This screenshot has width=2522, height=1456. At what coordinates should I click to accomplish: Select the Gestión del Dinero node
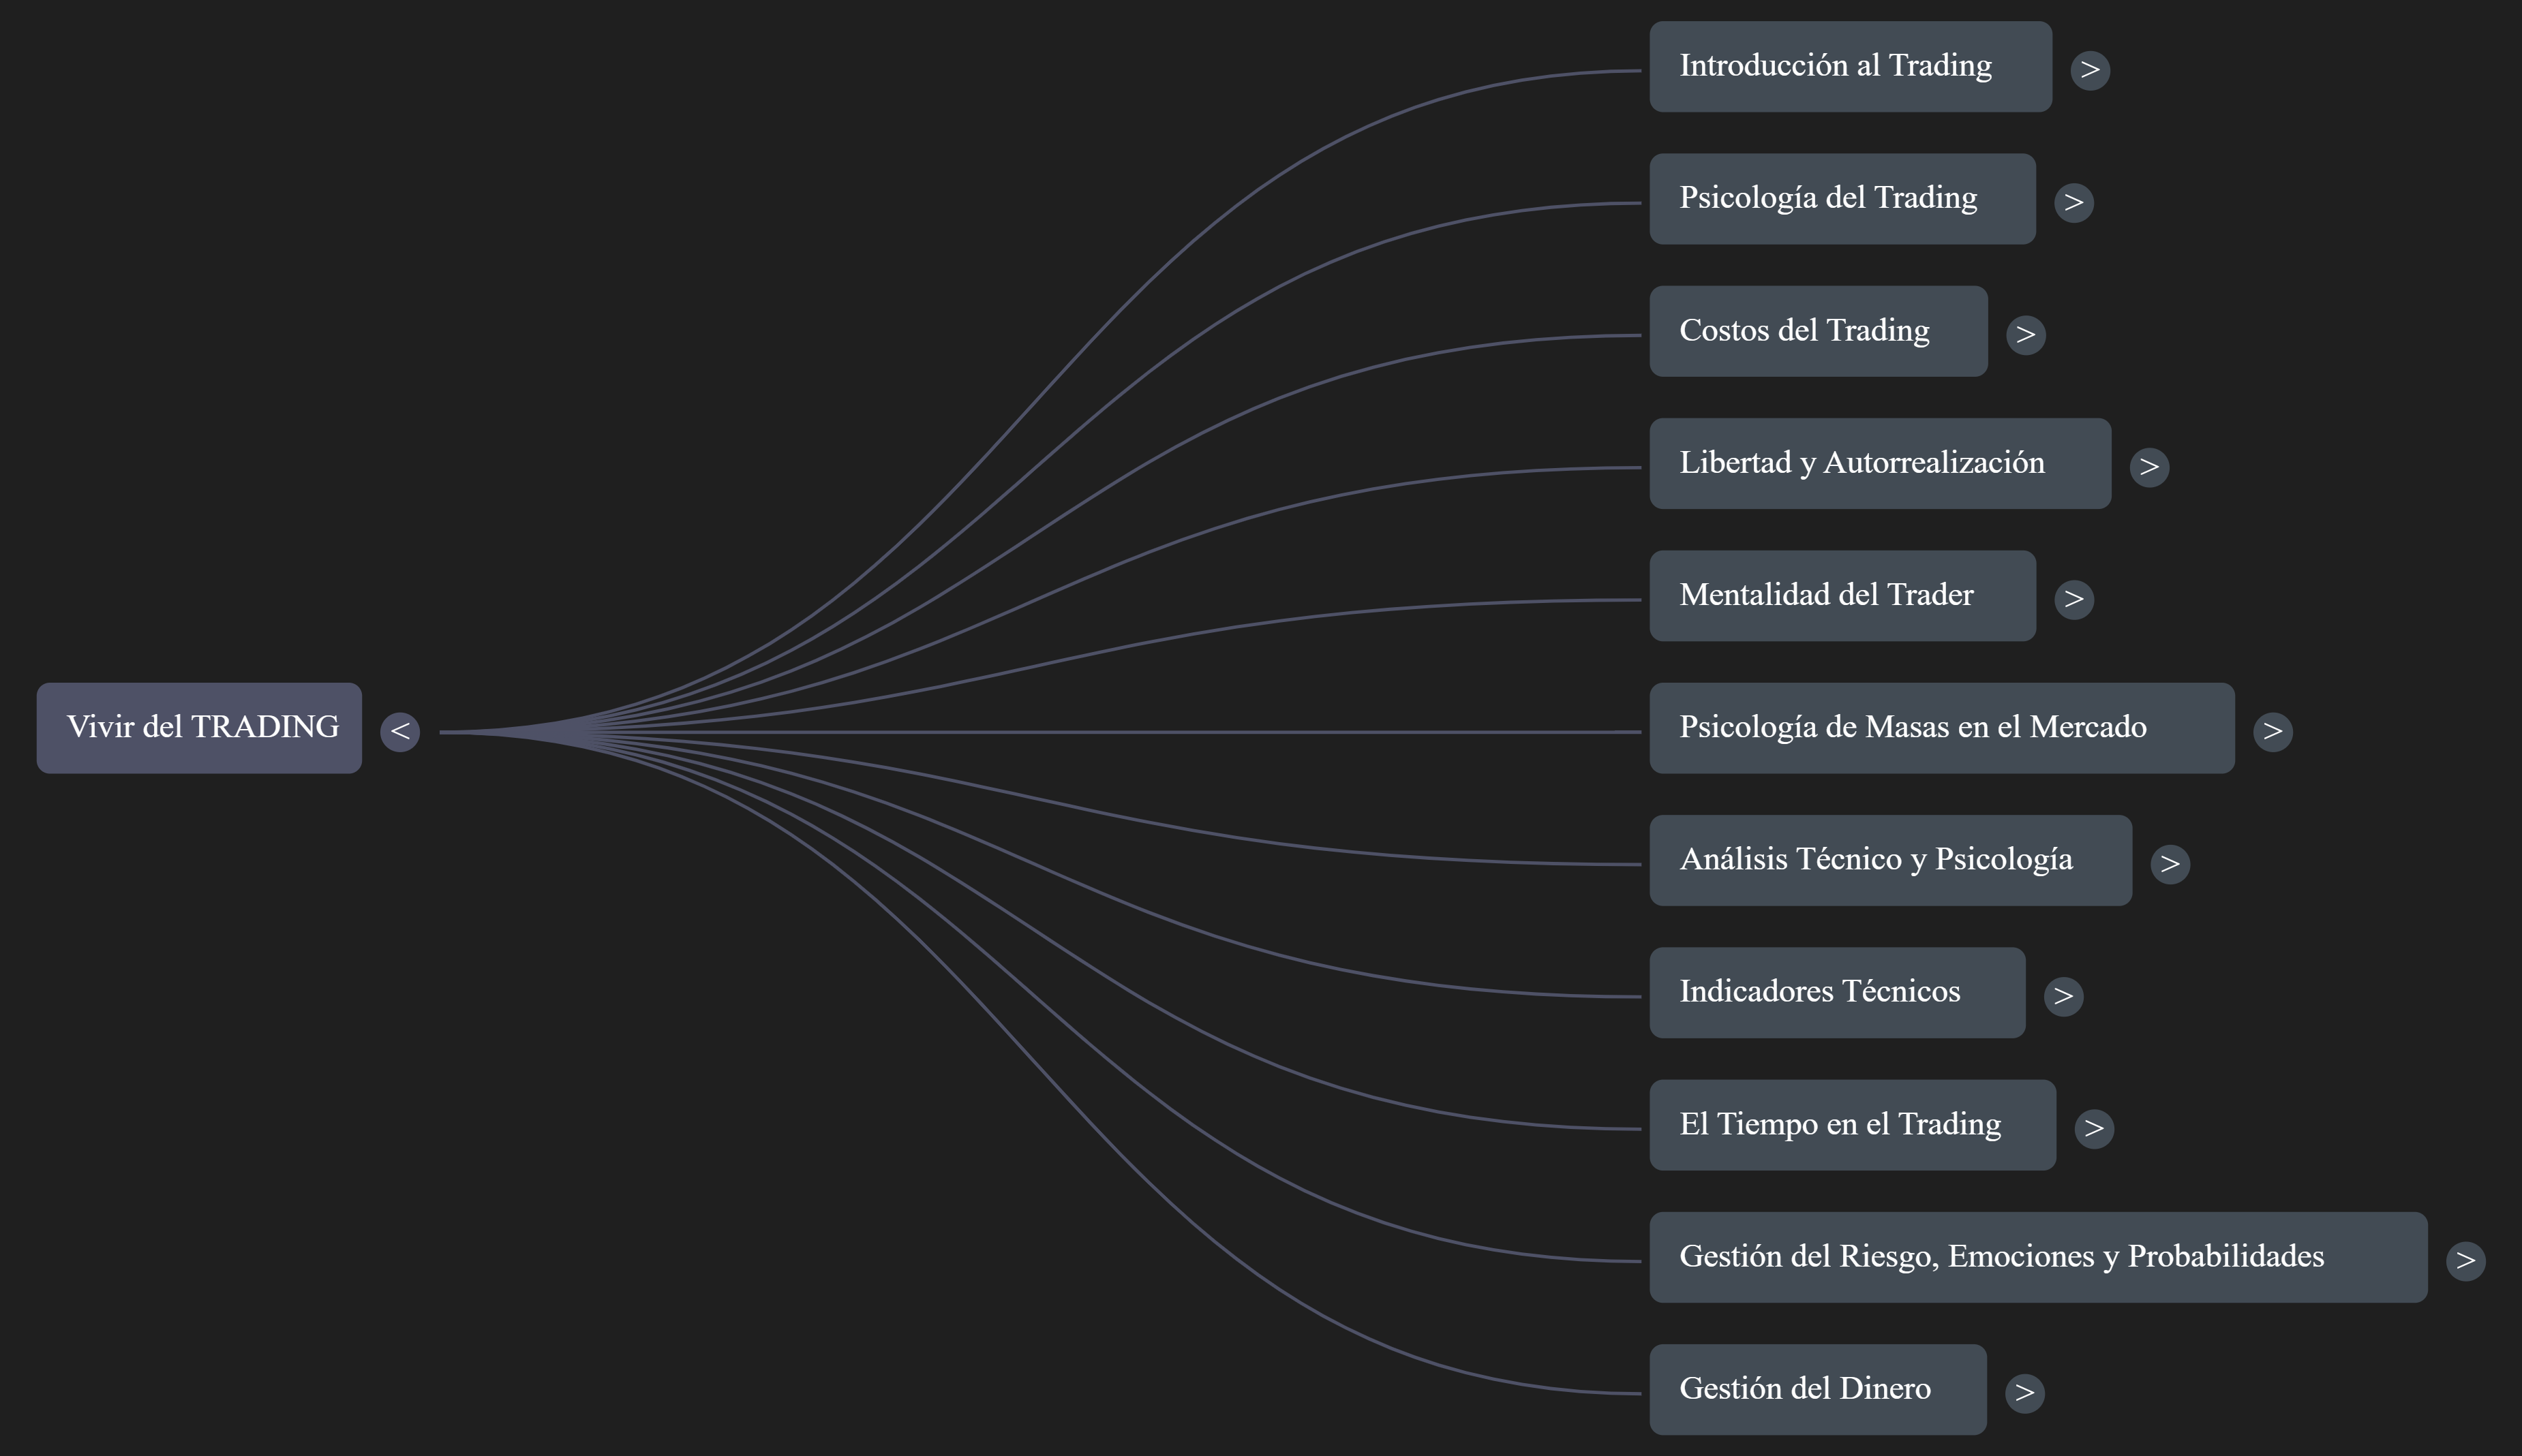point(1817,1390)
